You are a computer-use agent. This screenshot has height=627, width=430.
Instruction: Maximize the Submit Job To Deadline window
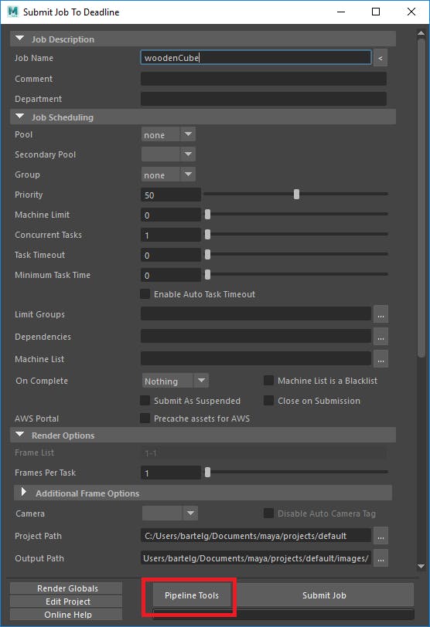click(376, 12)
